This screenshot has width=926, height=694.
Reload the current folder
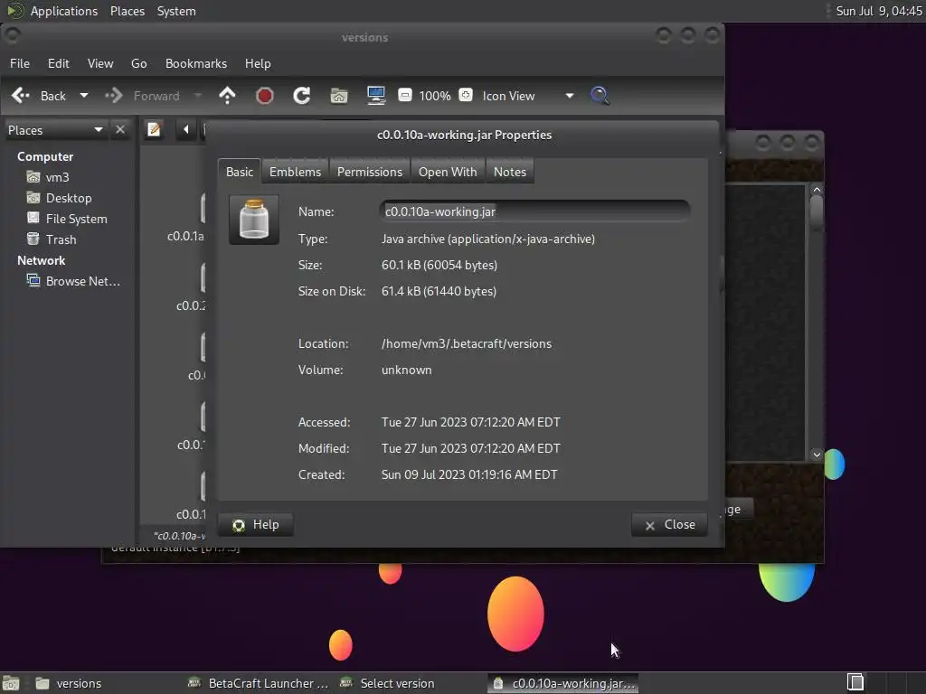(302, 96)
